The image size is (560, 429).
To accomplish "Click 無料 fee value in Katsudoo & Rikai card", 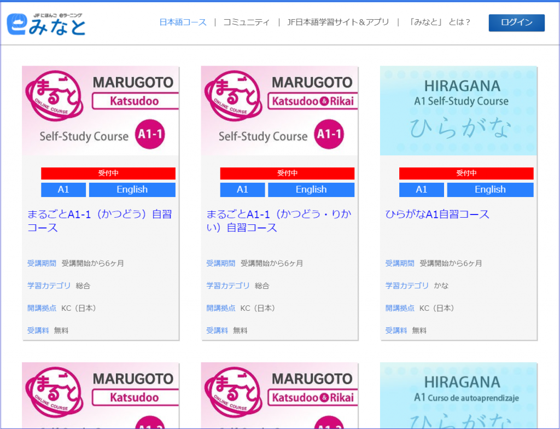I will (x=240, y=331).
